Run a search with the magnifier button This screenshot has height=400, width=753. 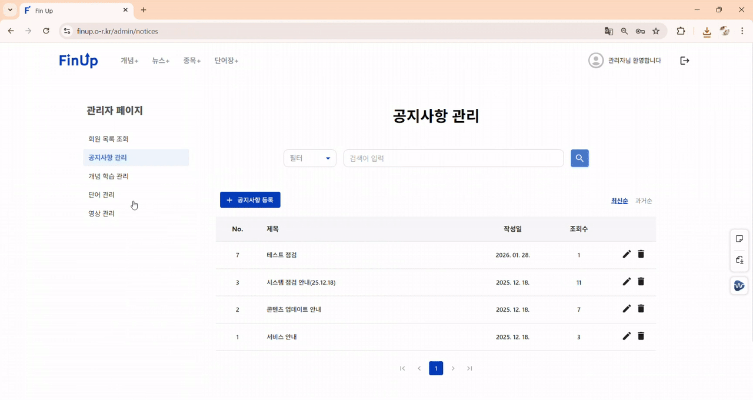[x=579, y=158]
